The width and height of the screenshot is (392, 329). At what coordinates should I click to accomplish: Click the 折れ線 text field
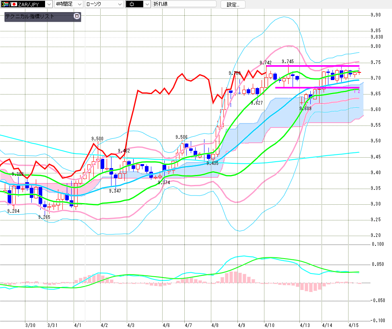[184, 4]
